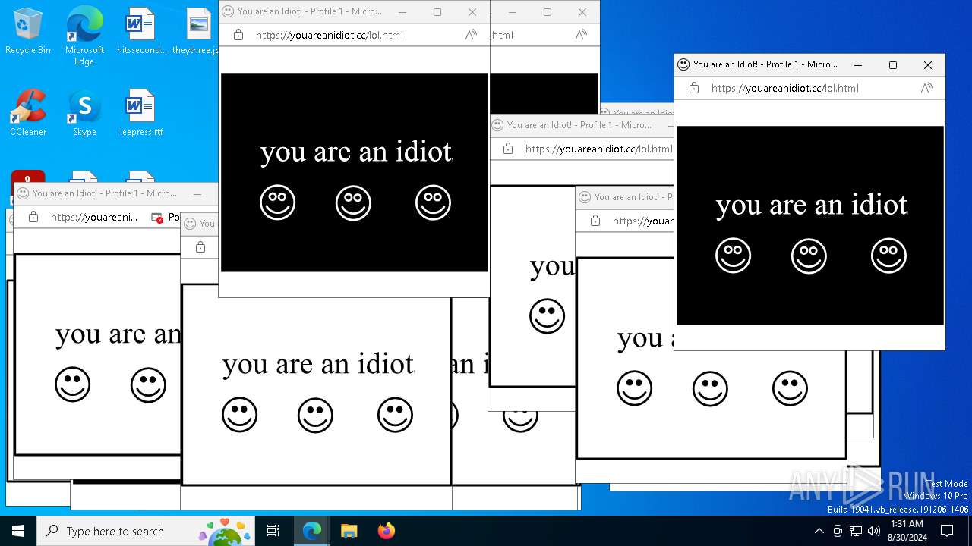Image resolution: width=972 pixels, height=546 pixels.
Task: Click the lock icon in the left window's address bar
Action: click(x=33, y=217)
